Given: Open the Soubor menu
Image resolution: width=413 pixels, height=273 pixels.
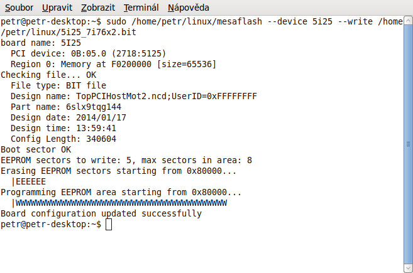Looking at the screenshot, I should click(18, 8).
